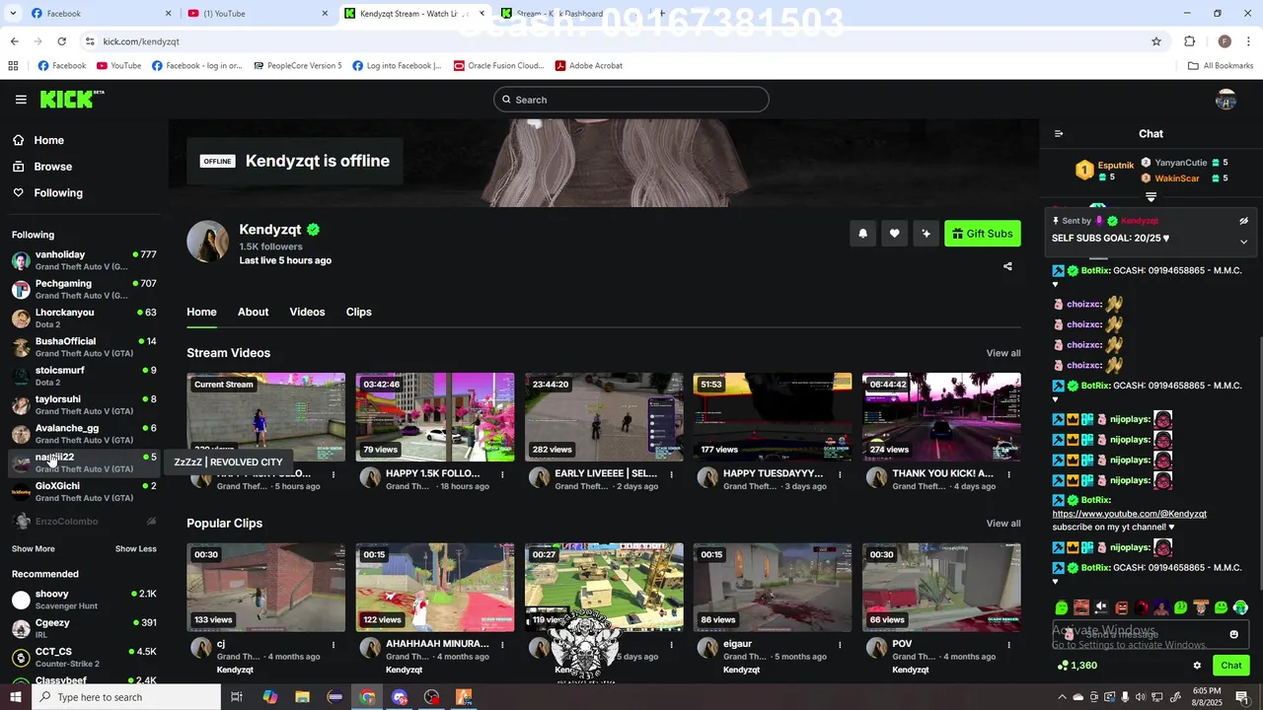Open the YouTube @Kendyzqt link in chat
The image size is (1263, 710).
click(x=1129, y=514)
